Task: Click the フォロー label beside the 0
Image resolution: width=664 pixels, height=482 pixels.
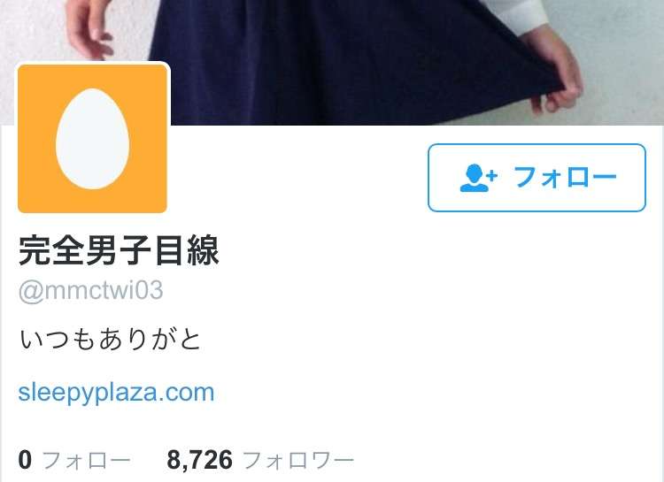Action: 87,461
